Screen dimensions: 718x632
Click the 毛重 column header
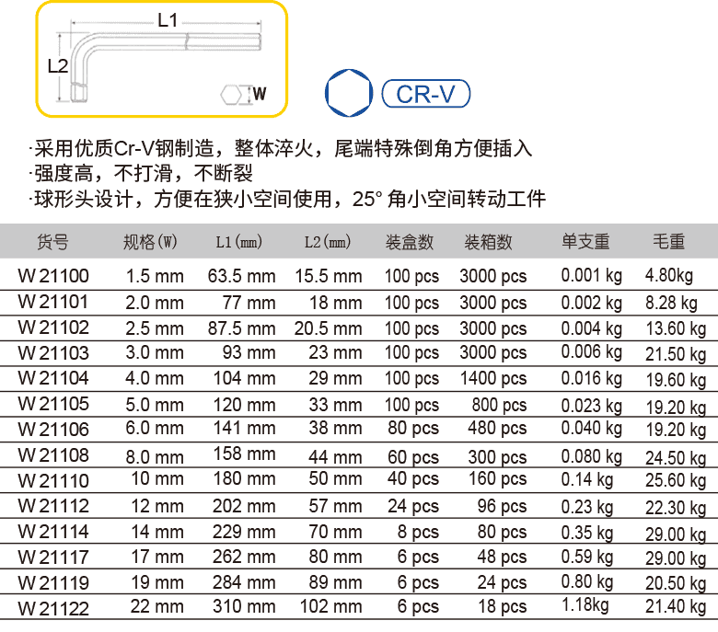pyautogui.click(x=668, y=241)
